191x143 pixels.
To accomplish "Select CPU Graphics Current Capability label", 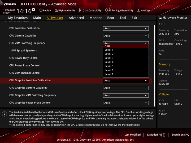I will (x=28, y=88).
